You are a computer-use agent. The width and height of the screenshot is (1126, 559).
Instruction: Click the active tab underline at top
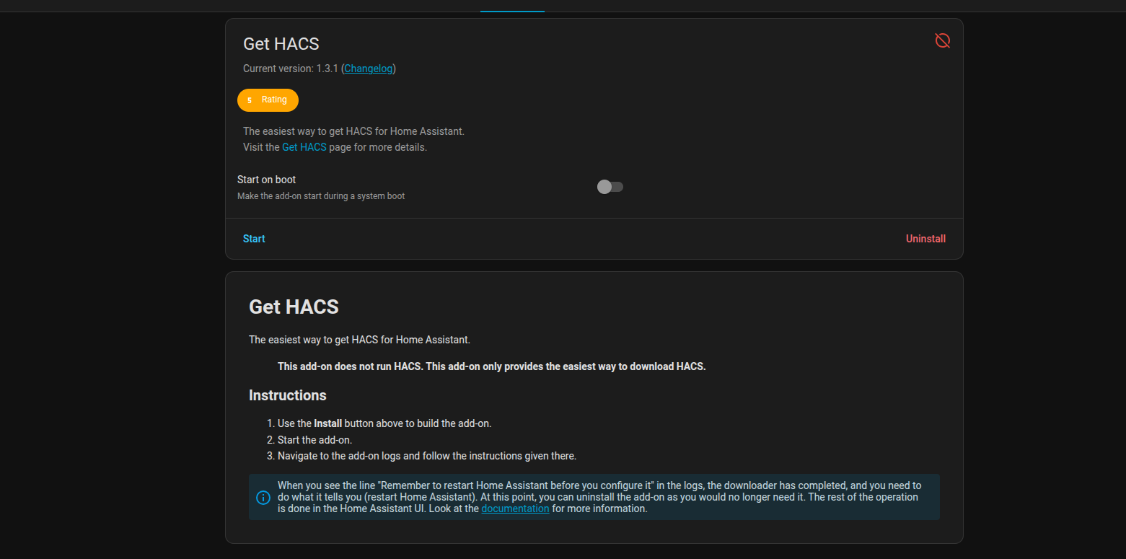[x=512, y=11]
